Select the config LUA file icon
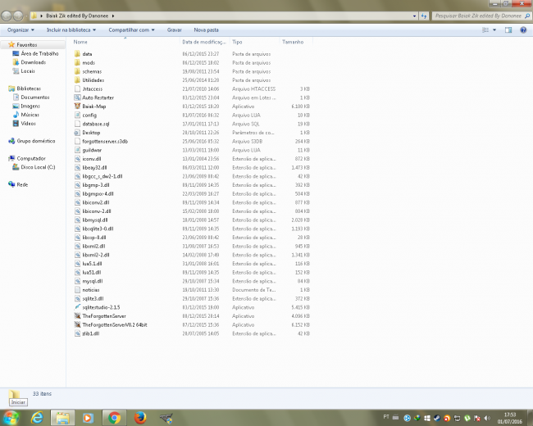The image size is (533, 426). pos(77,116)
